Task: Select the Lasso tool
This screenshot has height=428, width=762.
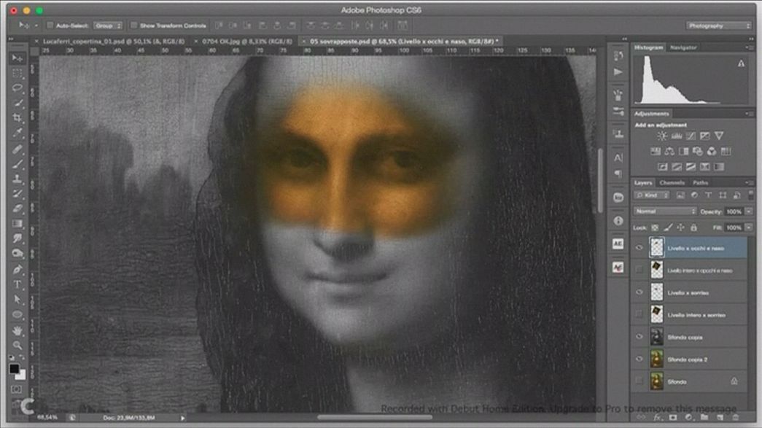Action: pyautogui.click(x=18, y=88)
